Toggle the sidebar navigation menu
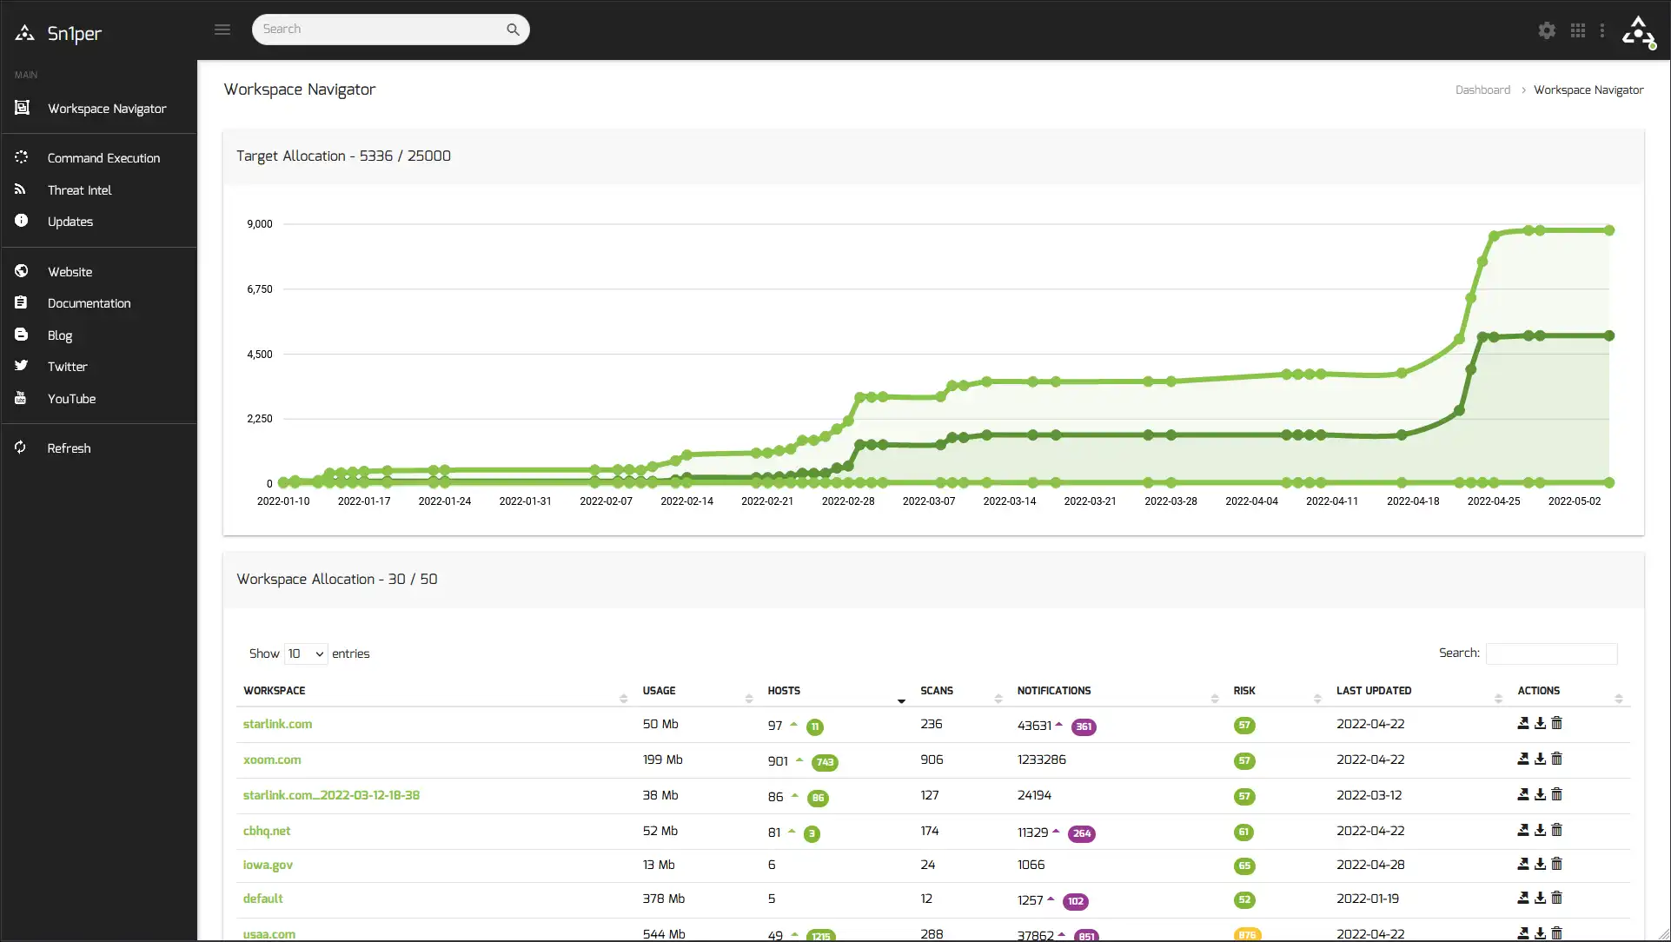This screenshot has width=1671, height=942. (x=221, y=29)
